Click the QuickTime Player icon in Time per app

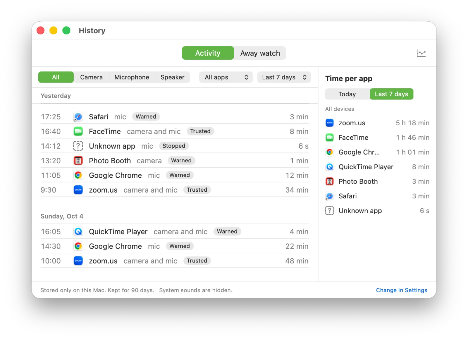point(330,167)
